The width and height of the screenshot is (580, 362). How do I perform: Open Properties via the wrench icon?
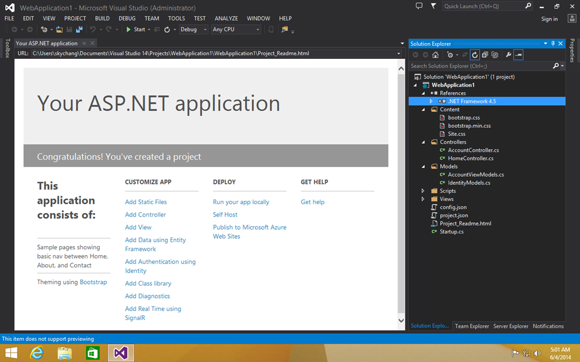click(509, 55)
